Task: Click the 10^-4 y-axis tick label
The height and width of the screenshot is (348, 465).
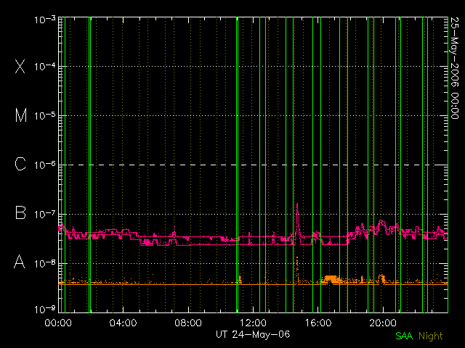Action: tap(45, 66)
